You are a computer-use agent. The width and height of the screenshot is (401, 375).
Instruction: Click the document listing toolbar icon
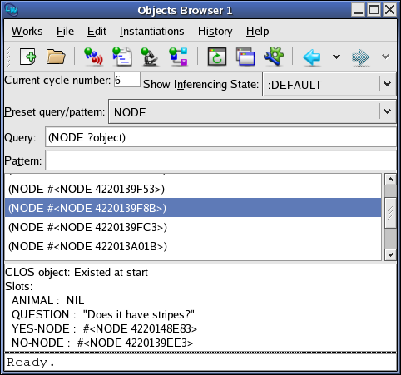(122, 57)
